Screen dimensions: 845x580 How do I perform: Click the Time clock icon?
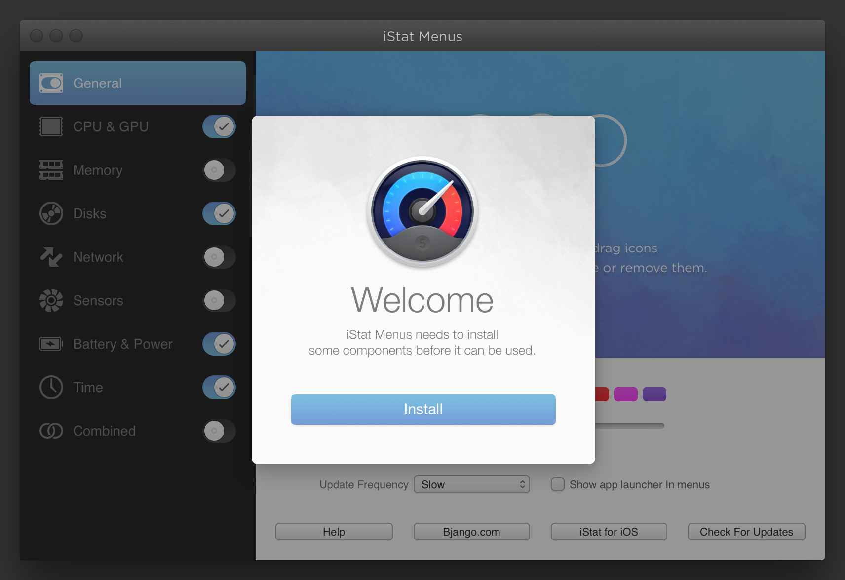coord(51,387)
